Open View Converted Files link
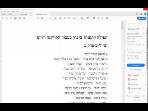This screenshot has width=148, height=111. tap(136, 70)
